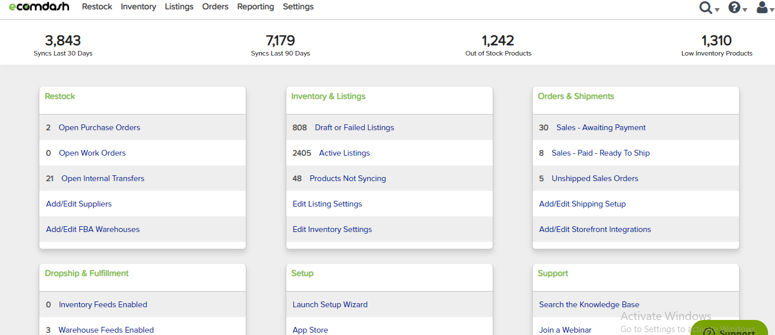The height and width of the screenshot is (335, 775).
Task: Click the Orders & Shipments panel heading
Action: (x=576, y=96)
